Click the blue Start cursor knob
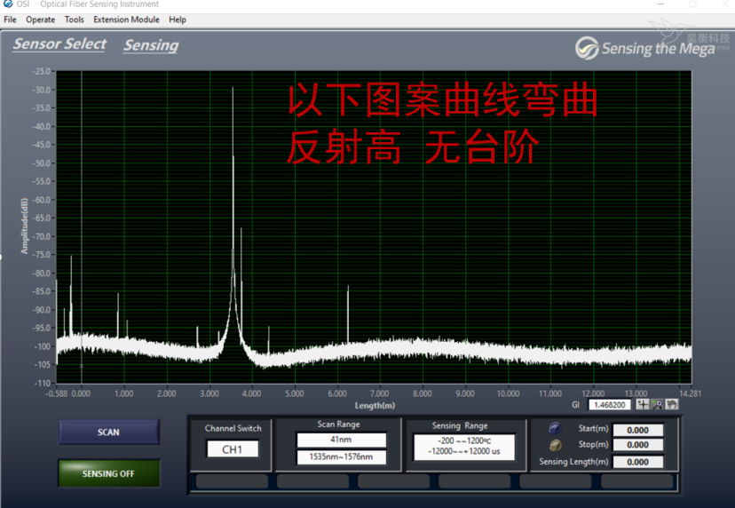 555,429
